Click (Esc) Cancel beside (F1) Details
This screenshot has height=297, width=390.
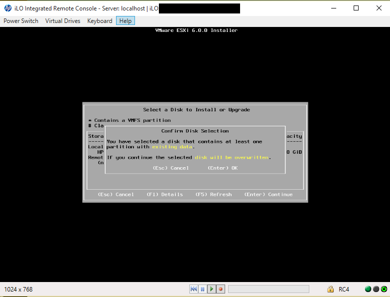pyautogui.click(x=116, y=194)
